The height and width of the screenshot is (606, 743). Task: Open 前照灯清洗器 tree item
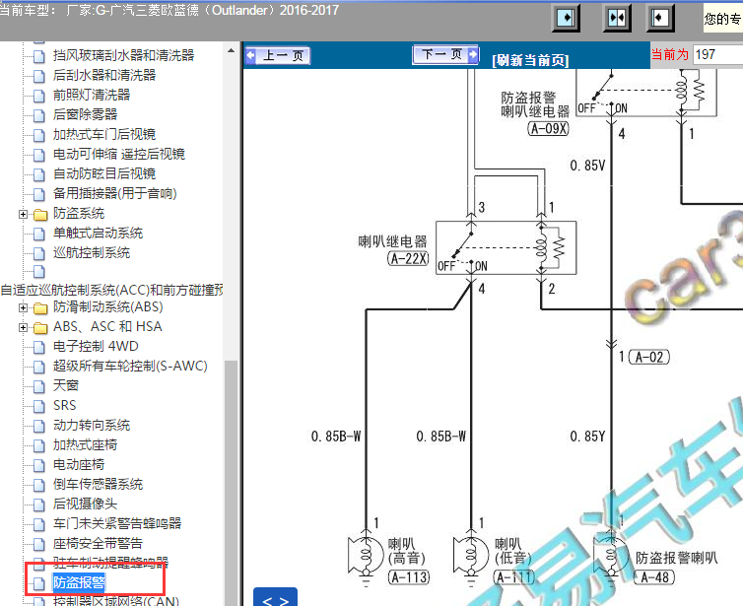tap(92, 95)
